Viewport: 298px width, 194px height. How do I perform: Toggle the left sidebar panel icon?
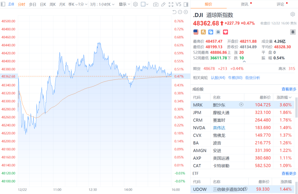coord(3,4)
